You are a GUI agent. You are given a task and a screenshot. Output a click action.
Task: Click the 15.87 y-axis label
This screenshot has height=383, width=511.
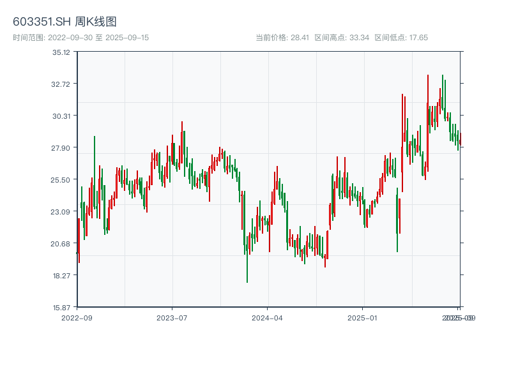[61, 308]
